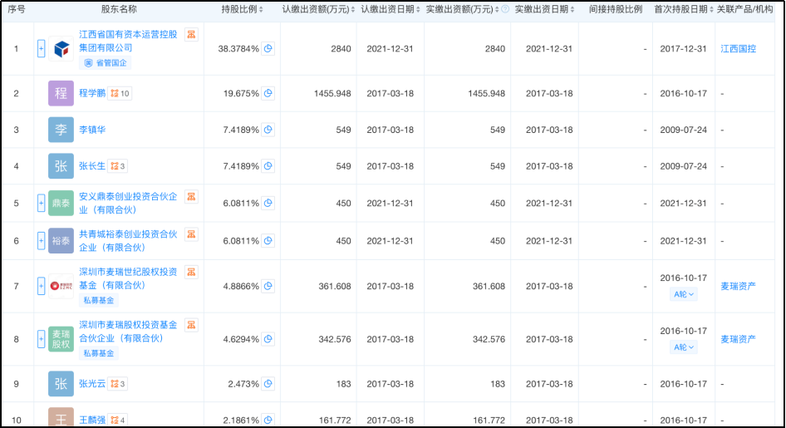Expand the 共青城裕泰创业投资 row with plus button
Screen dimensions: 786x428
click(42, 241)
